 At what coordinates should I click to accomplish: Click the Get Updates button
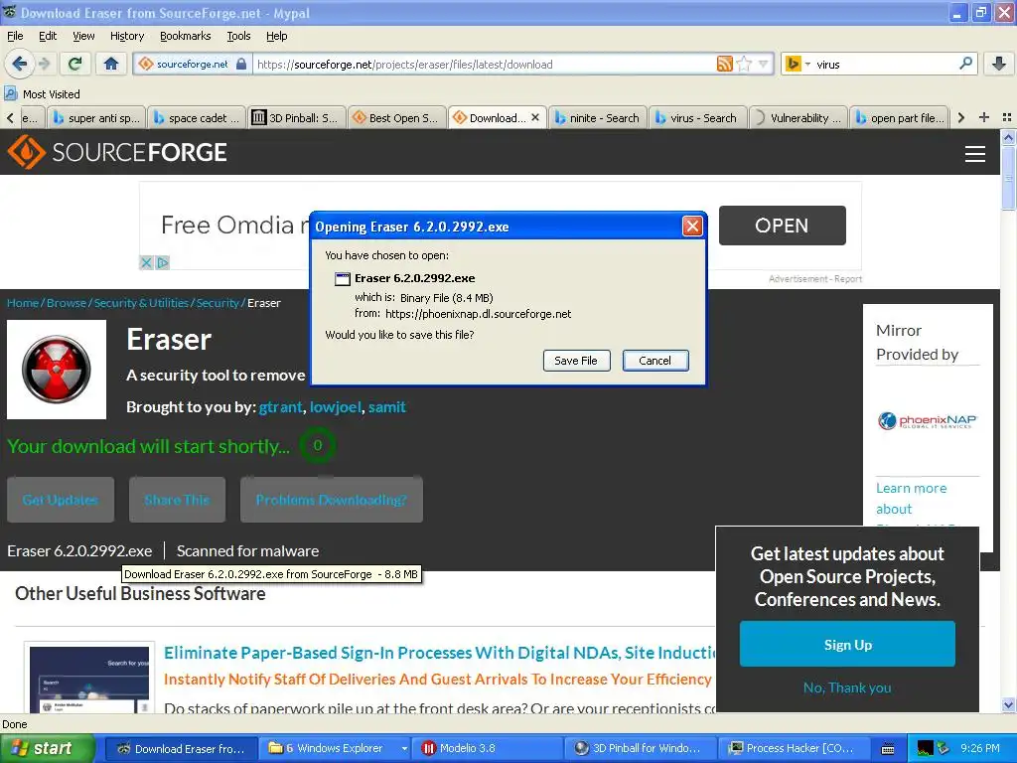click(x=61, y=500)
